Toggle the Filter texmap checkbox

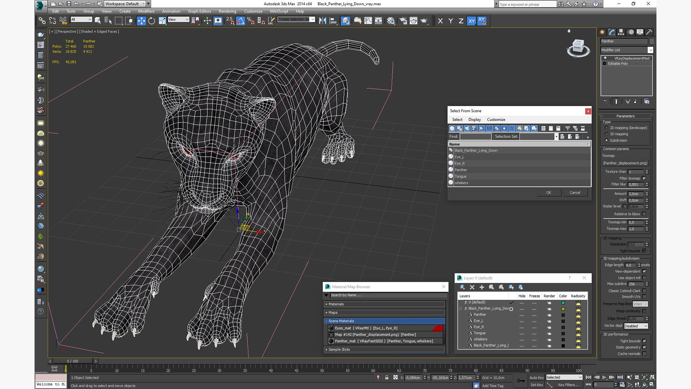click(x=644, y=178)
